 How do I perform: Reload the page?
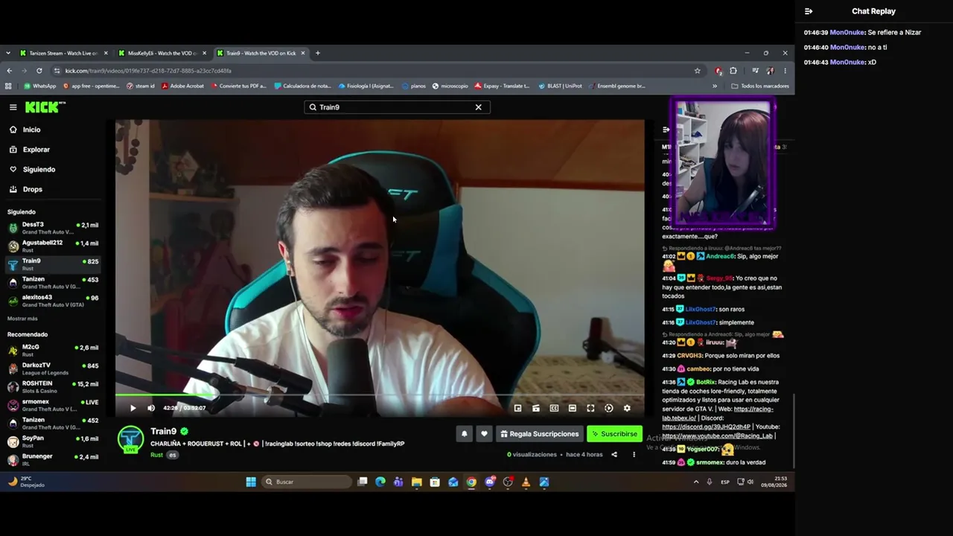click(39, 71)
